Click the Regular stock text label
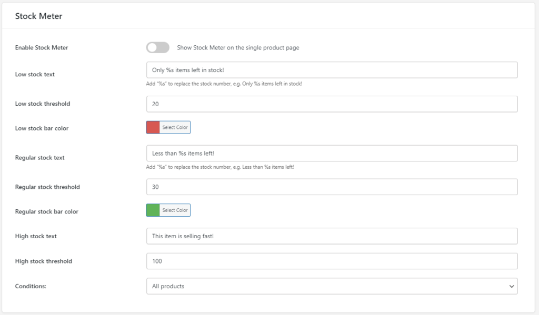Viewport: 539px width, 315px height. tap(39, 158)
